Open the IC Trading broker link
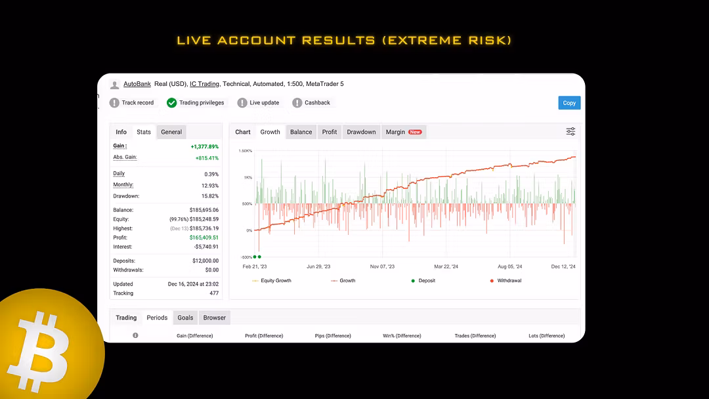This screenshot has width=709, height=399. (204, 84)
